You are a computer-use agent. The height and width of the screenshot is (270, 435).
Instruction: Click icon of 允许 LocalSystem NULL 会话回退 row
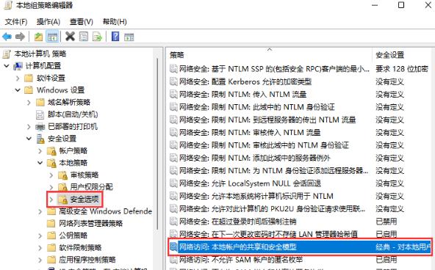[x=173, y=183]
